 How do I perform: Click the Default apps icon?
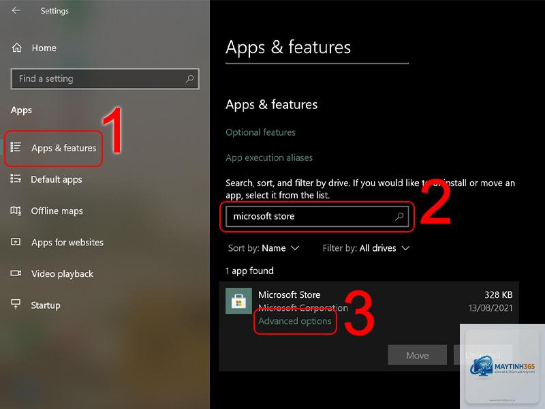point(16,179)
